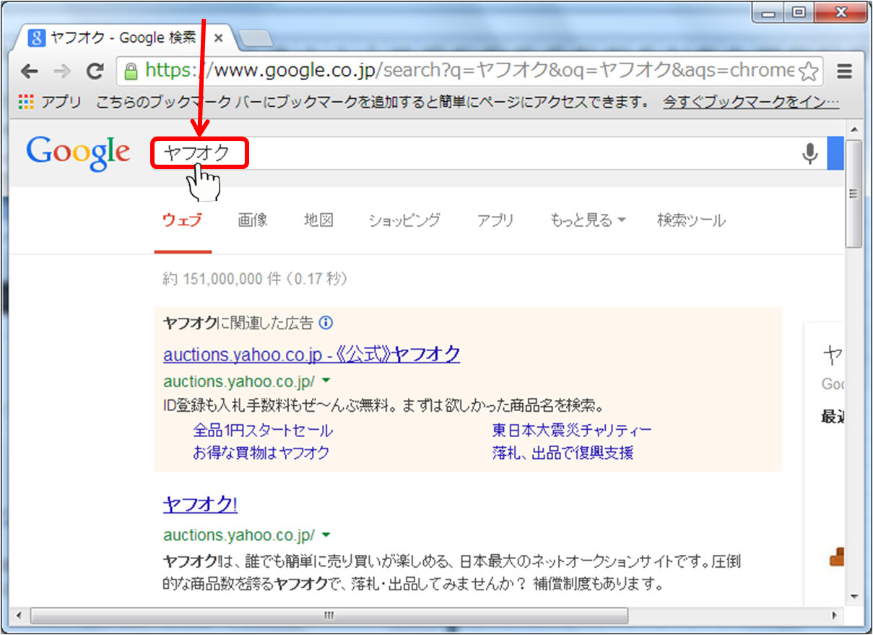
Task: Open the Chrome hamburger menu
Action: coord(844,71)
